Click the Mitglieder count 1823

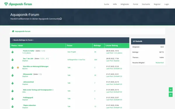(162, 47)
